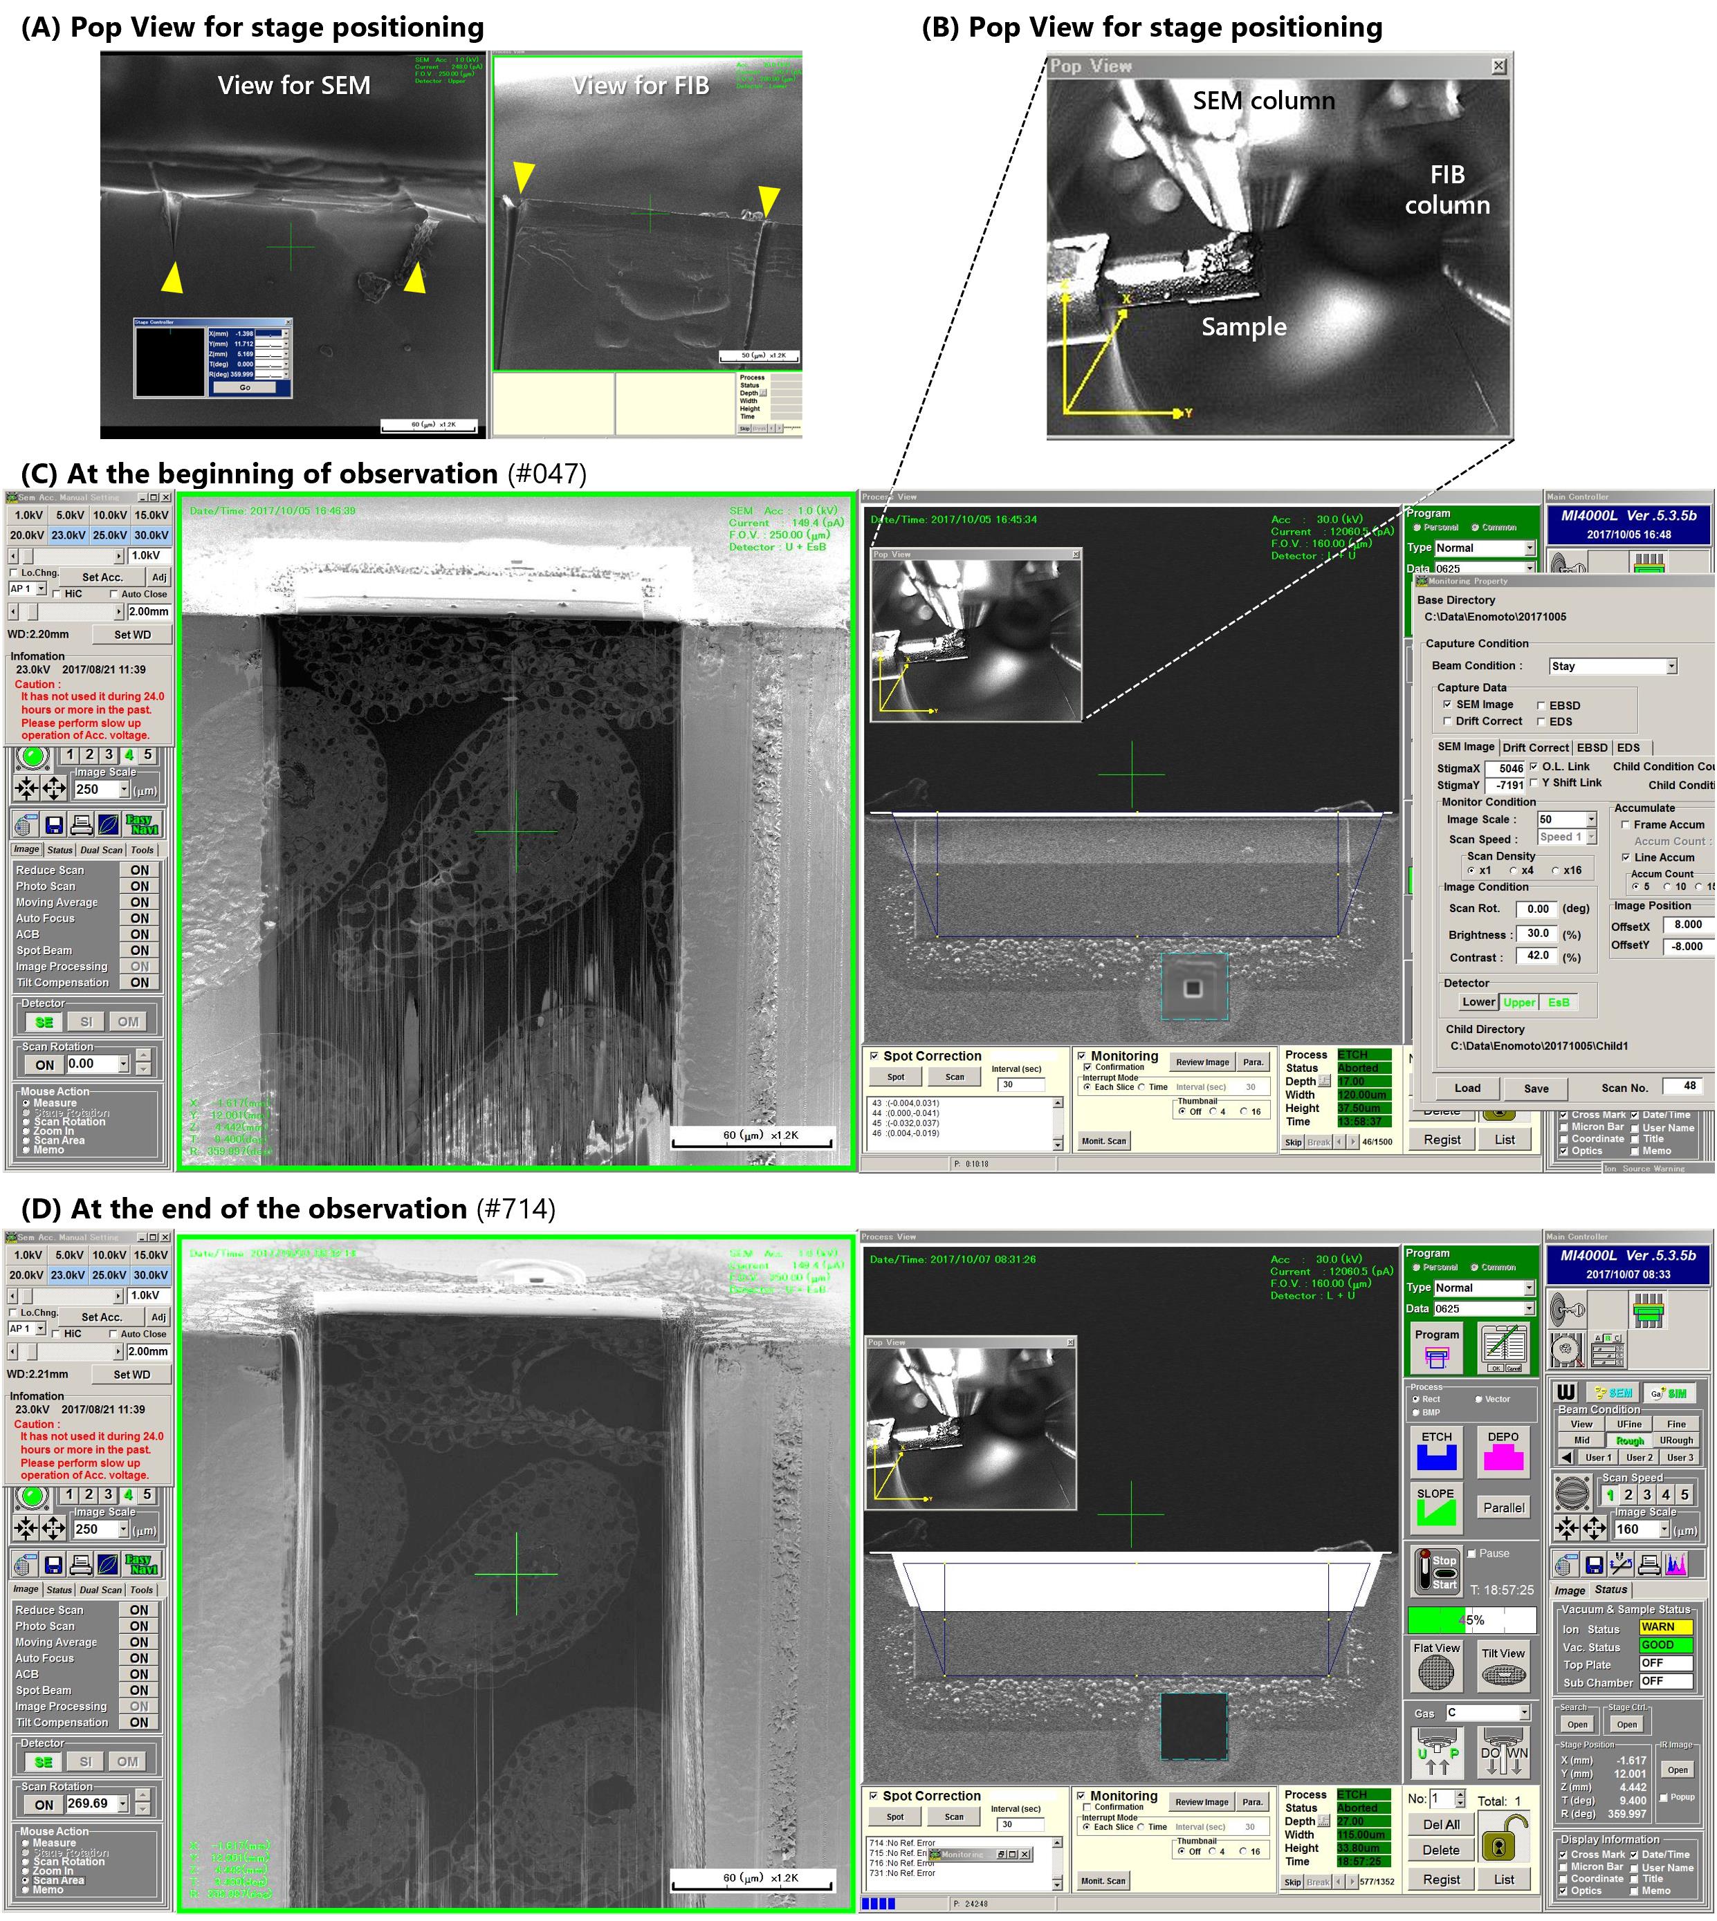Tick the Pause checkbox in panel D

pyautogui.click(x=1471, y=1552)
